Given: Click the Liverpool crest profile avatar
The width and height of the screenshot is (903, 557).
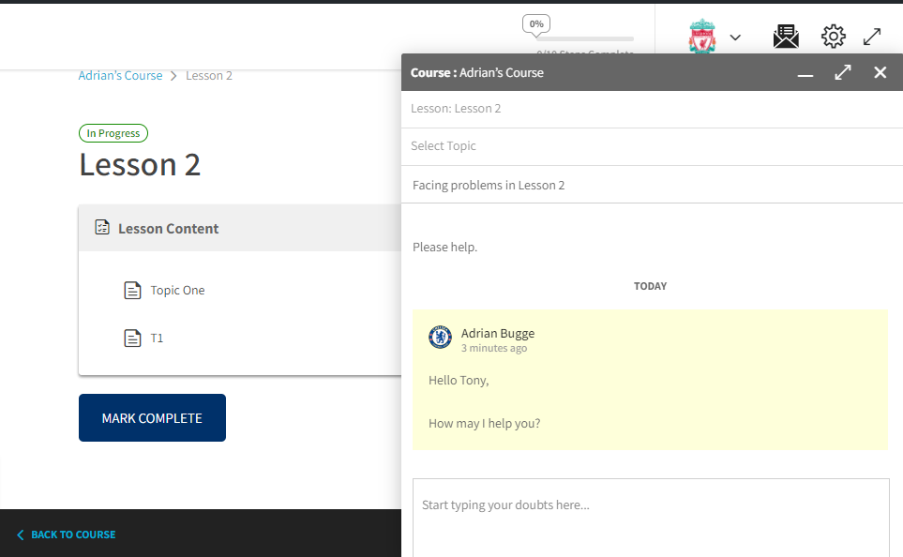Looking at the screenshot, I should tap(701, 38).
